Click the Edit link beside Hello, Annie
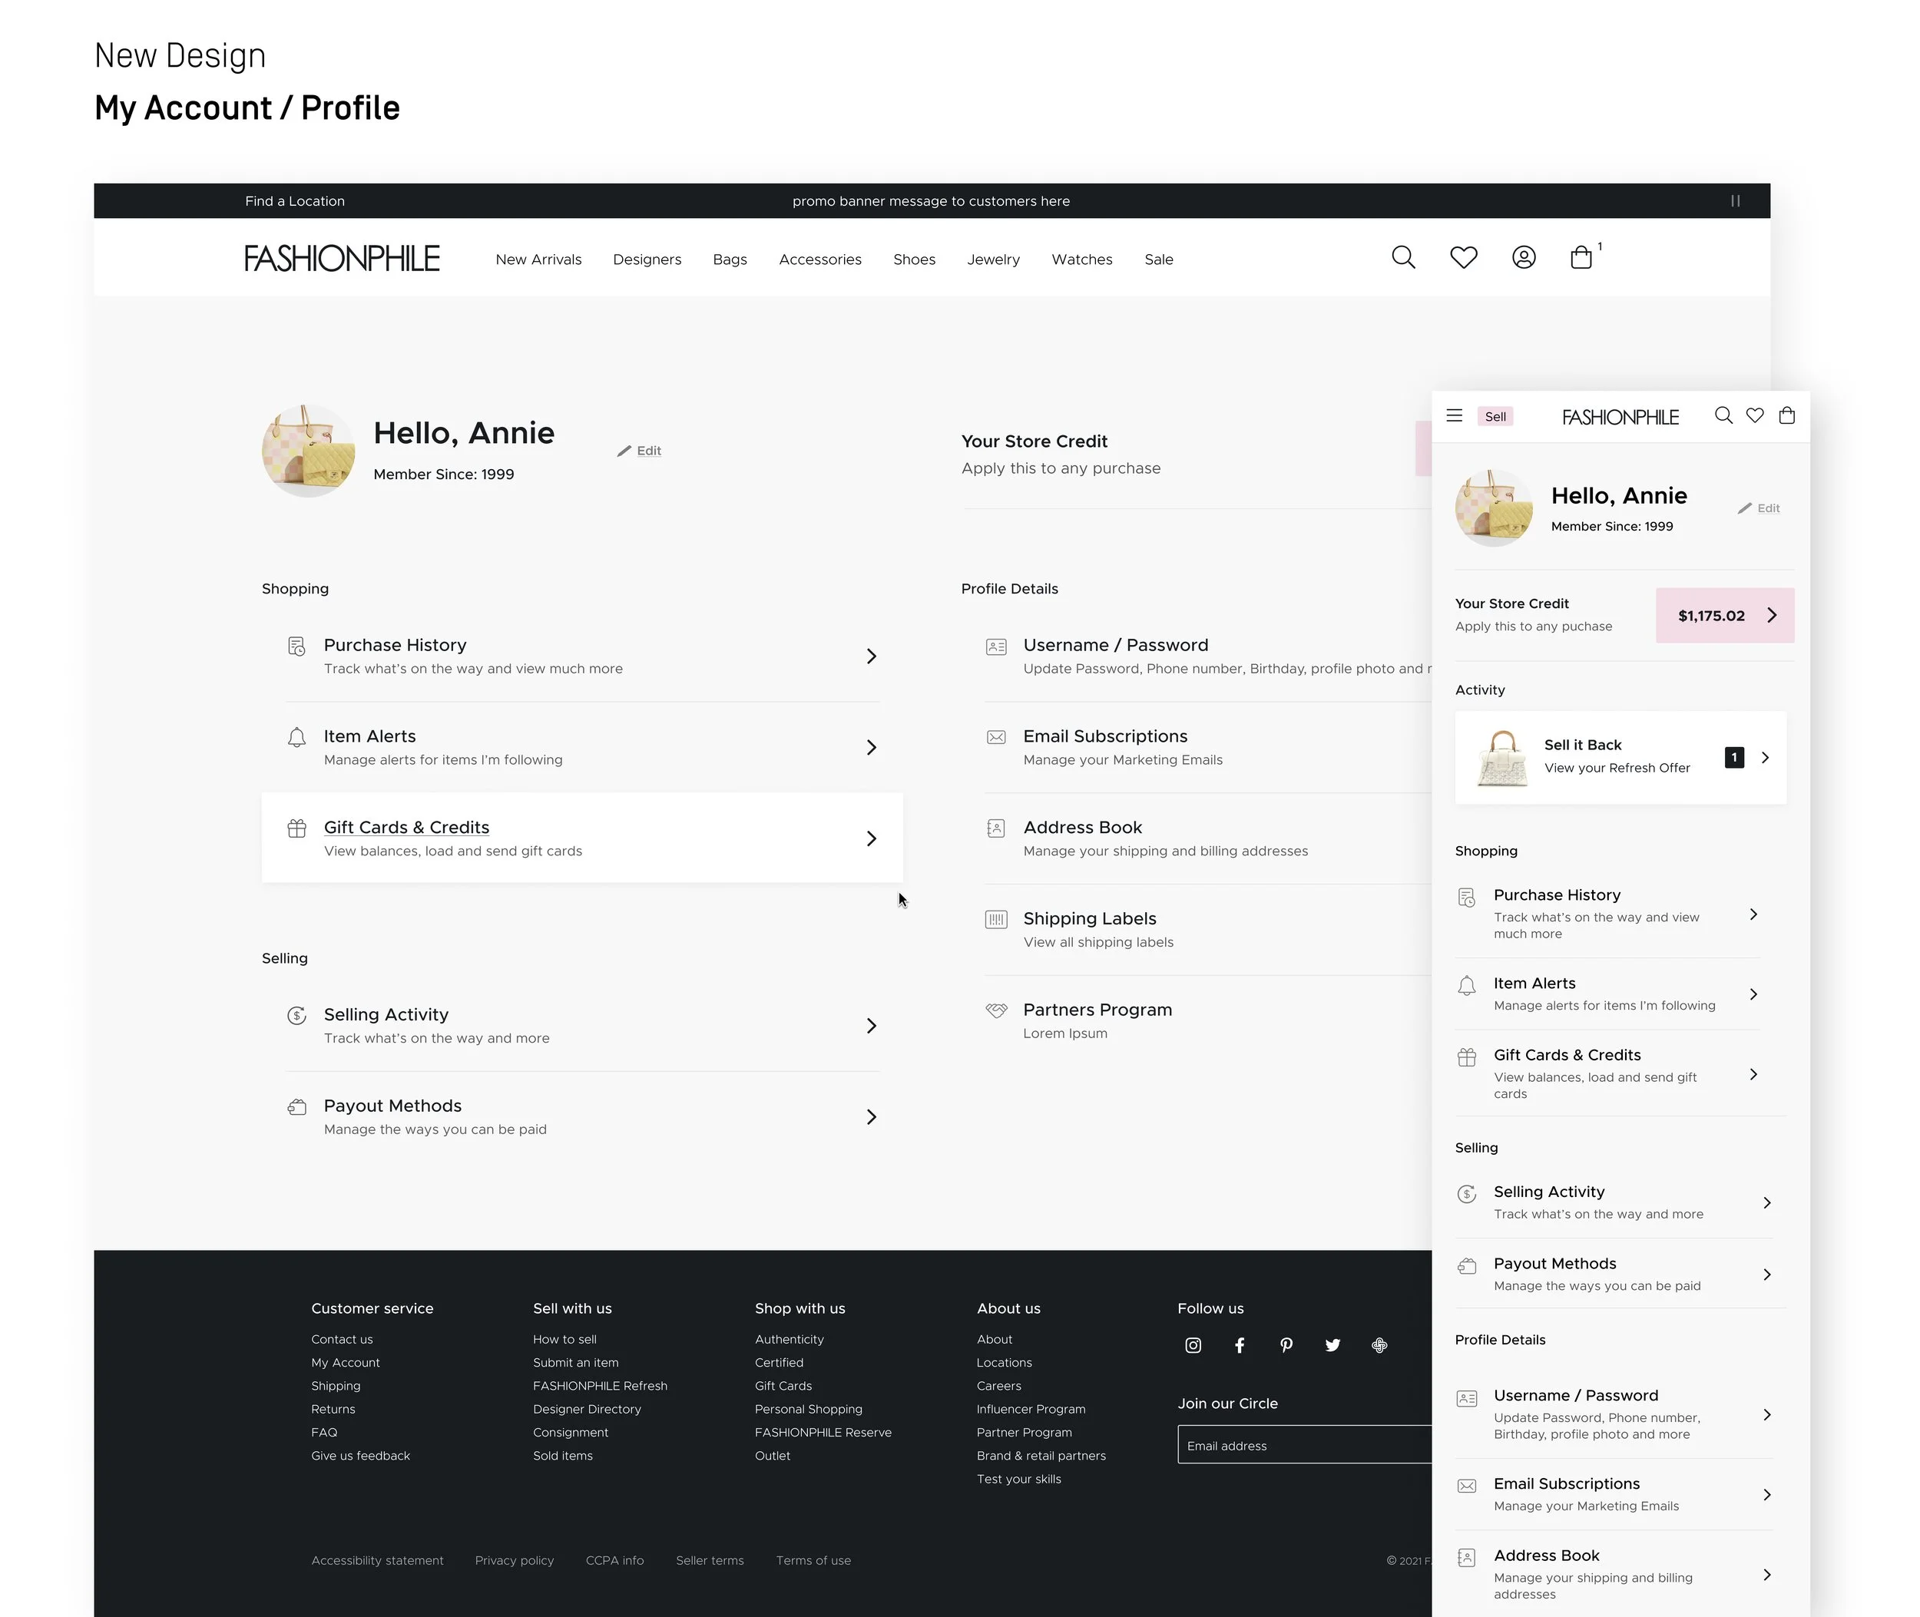The width and height of the screenshot is (1920, 1617). 647,451
